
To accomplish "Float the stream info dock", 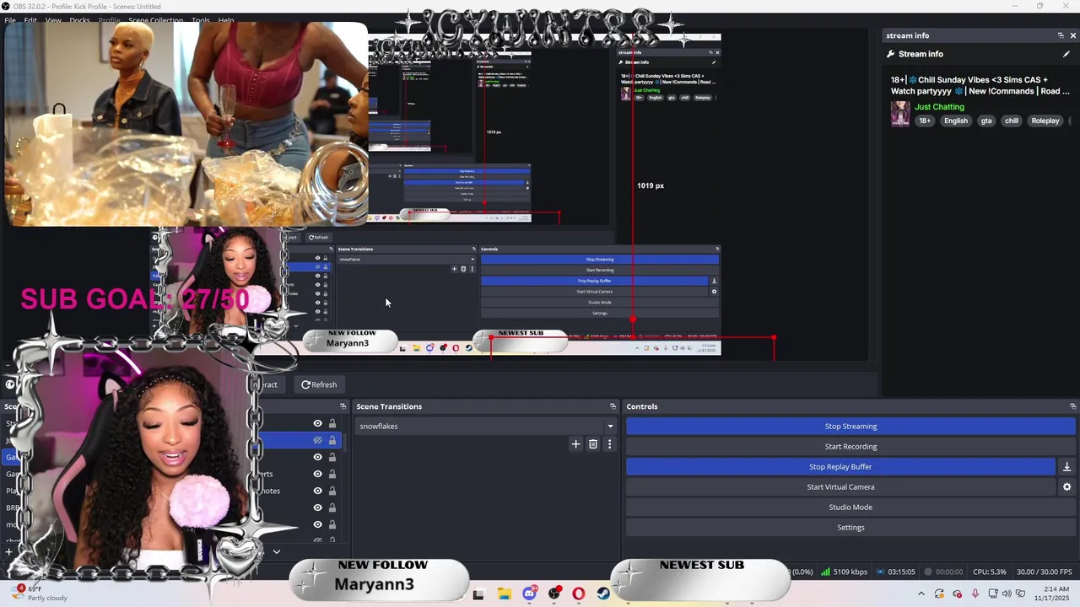I will pyautogui.click(x=1061, y=35).
